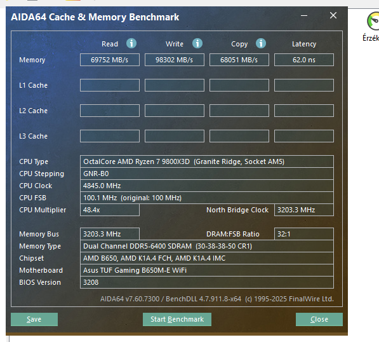The height and width of the screenshot is (342, 379).
Task: Select Memory Read value 69752 MB/s
Action: (110, 60)
